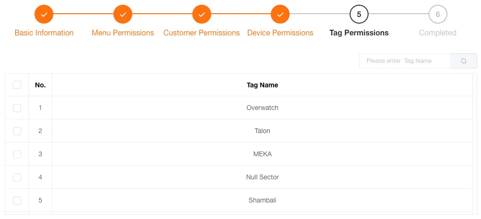Check the box for the Overwatch tag
This screenshot has width=481, height=219.
[17, 108]
